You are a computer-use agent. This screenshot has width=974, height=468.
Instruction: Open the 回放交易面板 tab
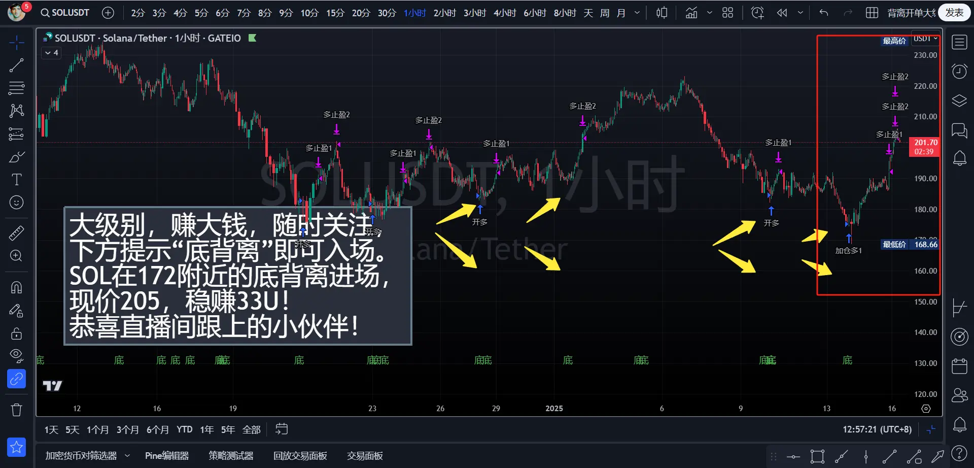click(300, 456)
